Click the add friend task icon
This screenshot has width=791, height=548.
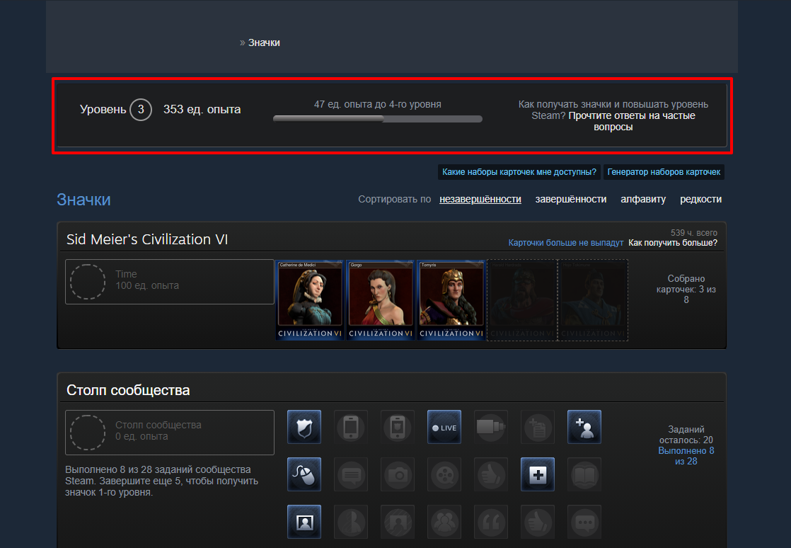pyautogui.click(x=584, y=427)
